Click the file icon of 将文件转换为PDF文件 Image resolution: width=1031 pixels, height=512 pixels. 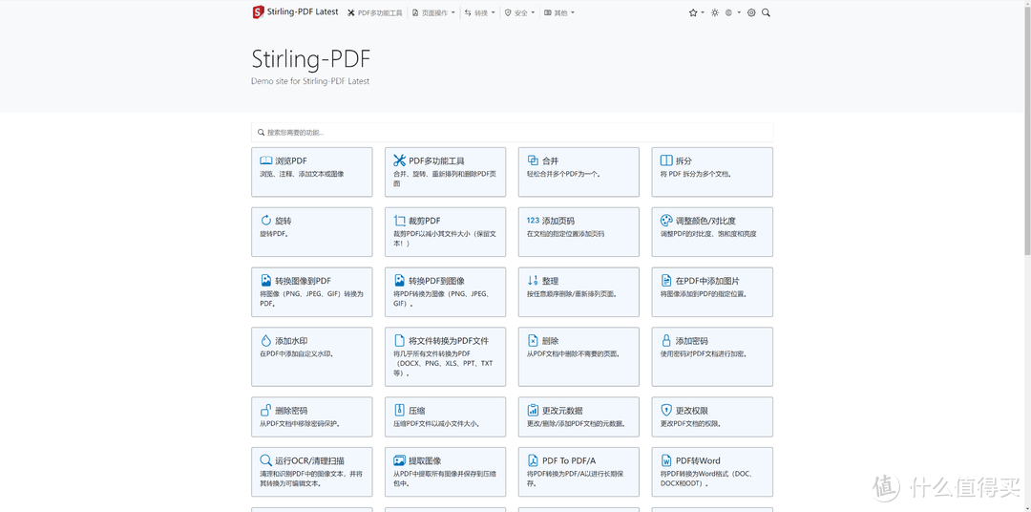coord(399,341)
